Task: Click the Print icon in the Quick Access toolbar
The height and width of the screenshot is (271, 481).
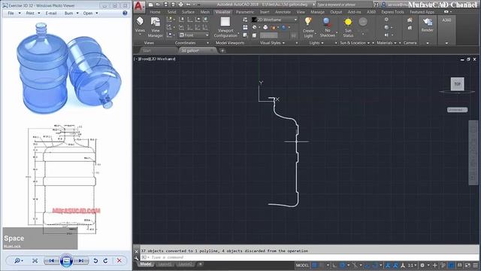Action: click(180, 5)
